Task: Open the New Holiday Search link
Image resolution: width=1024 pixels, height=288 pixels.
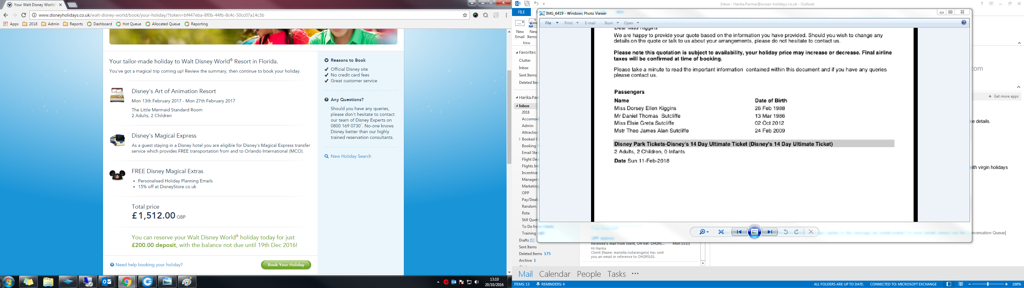Action: (348, 156)
